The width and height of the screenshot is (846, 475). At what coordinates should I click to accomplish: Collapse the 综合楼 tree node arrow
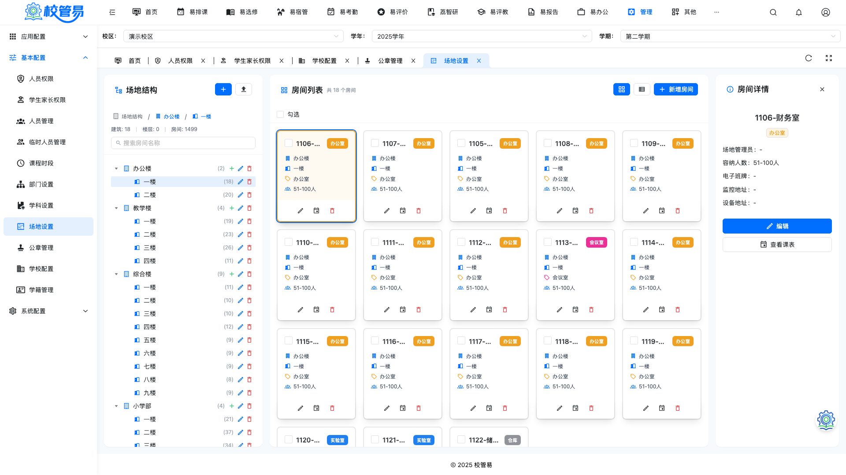click(116, 274)
